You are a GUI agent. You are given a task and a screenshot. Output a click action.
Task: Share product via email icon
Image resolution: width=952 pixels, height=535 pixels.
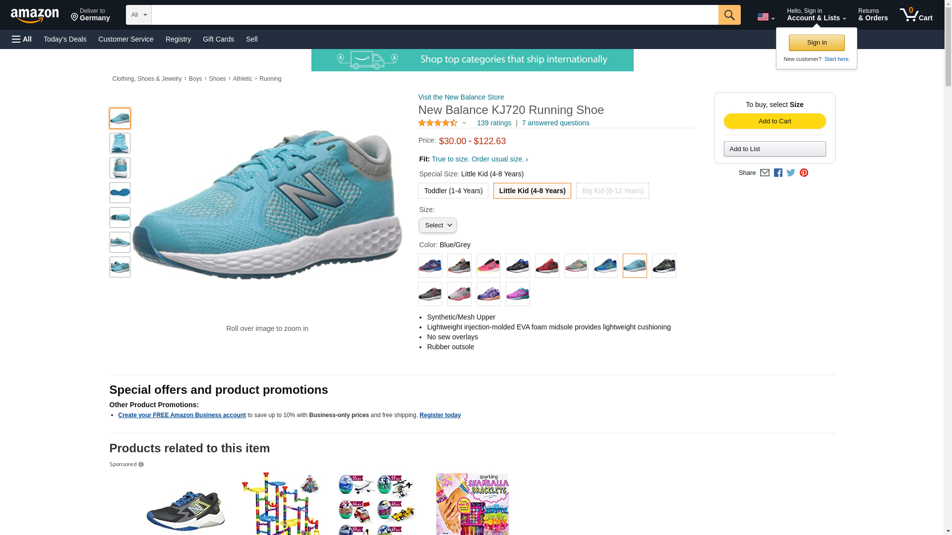(x=765, y=173)
